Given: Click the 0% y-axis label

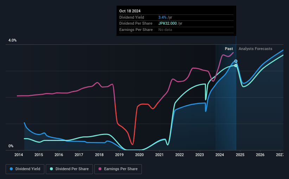Looking at the screenshot, I should (x=11, y=146).
